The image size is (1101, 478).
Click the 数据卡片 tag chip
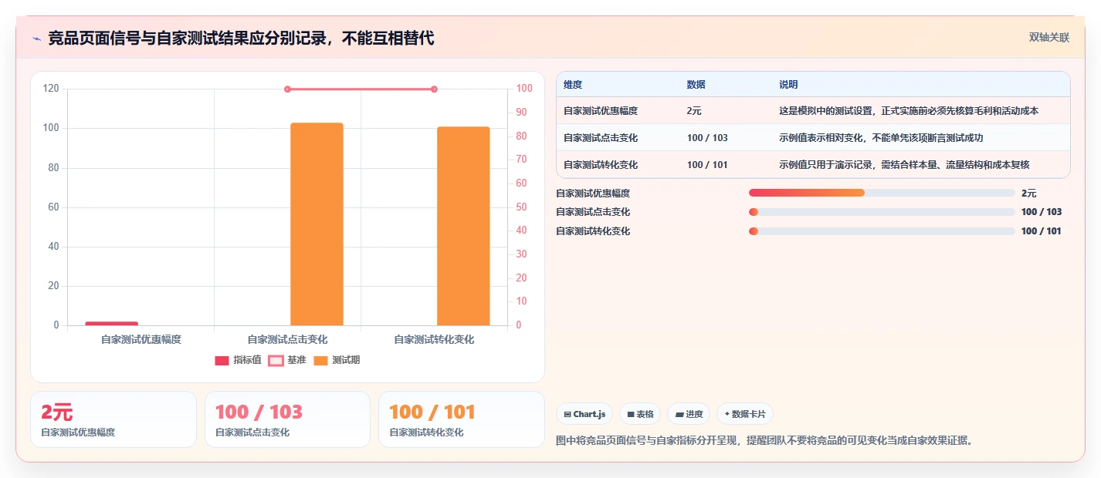click(x=745, y=414)
